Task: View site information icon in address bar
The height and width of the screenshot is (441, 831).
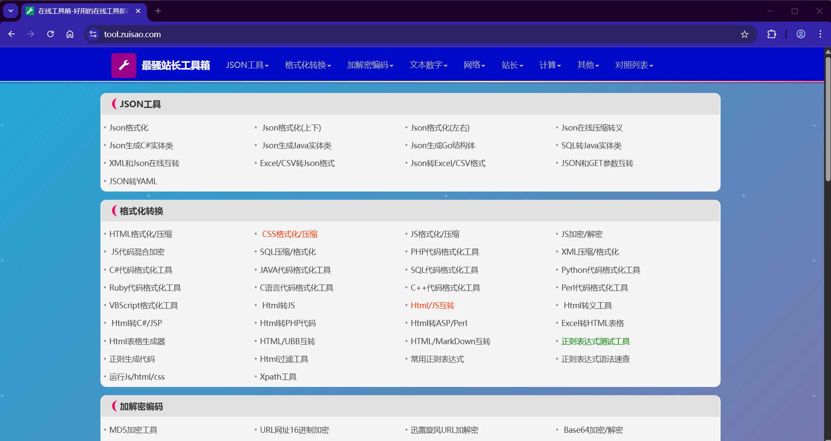Action: [93, 34]
